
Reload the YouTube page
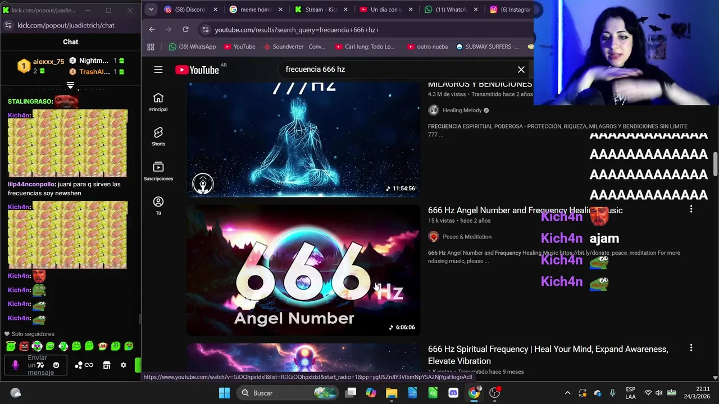(185, 29)
